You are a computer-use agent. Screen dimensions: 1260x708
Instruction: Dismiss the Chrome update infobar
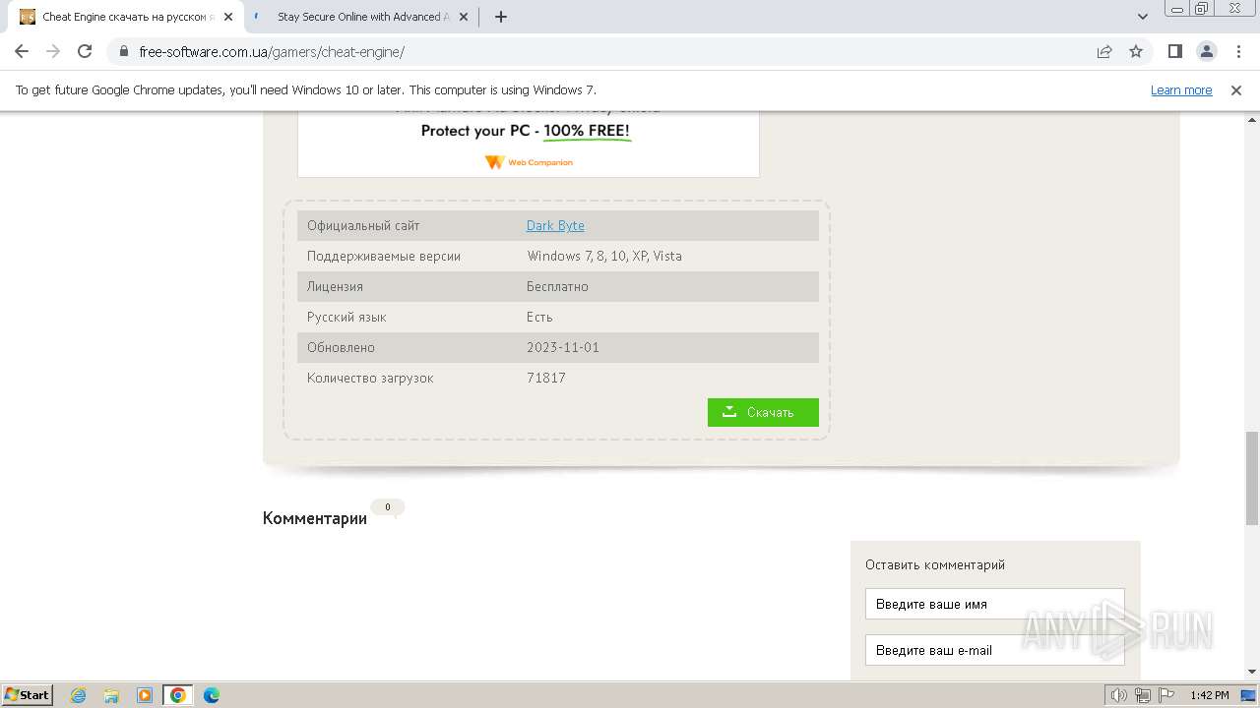pyautogui.click(x=1236, y=90)
